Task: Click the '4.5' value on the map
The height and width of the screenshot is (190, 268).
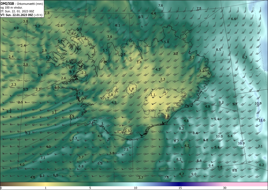Action: (114, 103)
